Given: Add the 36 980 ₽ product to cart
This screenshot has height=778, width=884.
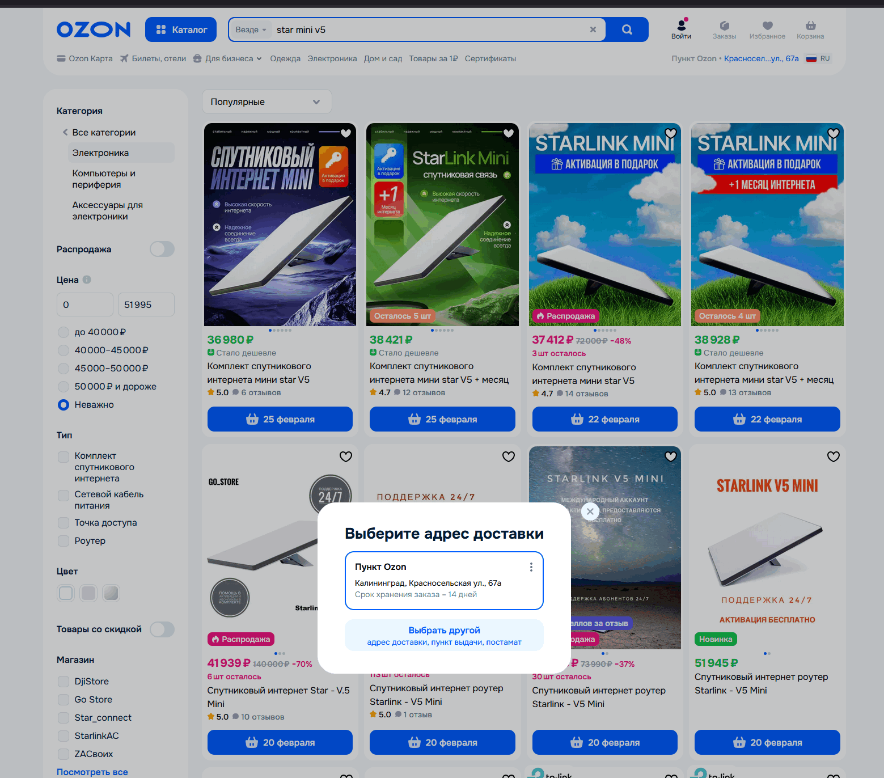Looking at the screenshot, I should pyautogui.click(x=280, y=419).
